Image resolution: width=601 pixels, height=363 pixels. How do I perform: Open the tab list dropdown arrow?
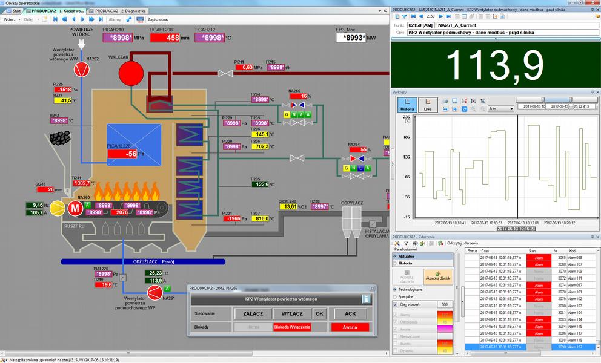pyautogui.click(x=380, y=11)
